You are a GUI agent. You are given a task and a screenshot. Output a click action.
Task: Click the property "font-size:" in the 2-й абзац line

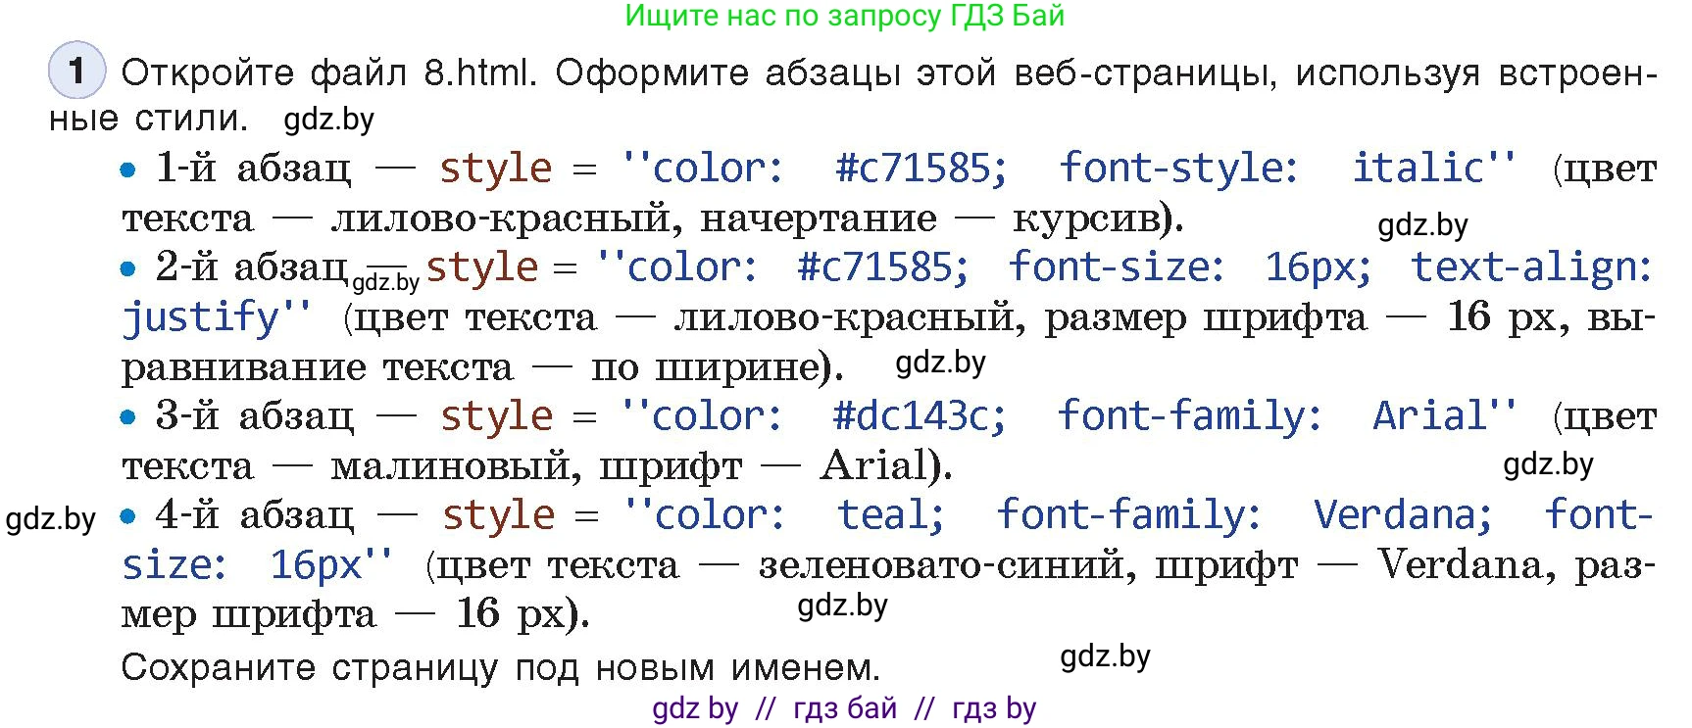tap(1117, 267)
